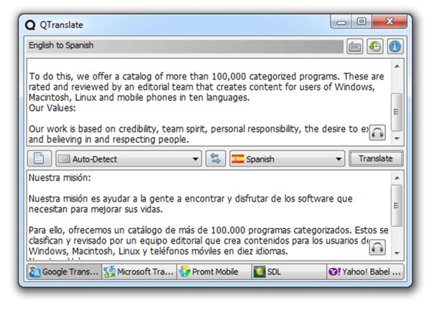Click translation pane scrollbar up arrow
The width and height of the screenshot is (441, 315).
pyautogui.click(x=397, y=178)
